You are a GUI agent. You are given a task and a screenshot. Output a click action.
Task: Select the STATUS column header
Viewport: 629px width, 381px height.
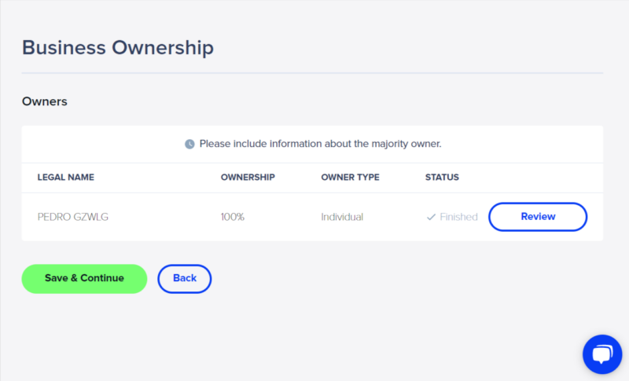(x=442, y=178)
